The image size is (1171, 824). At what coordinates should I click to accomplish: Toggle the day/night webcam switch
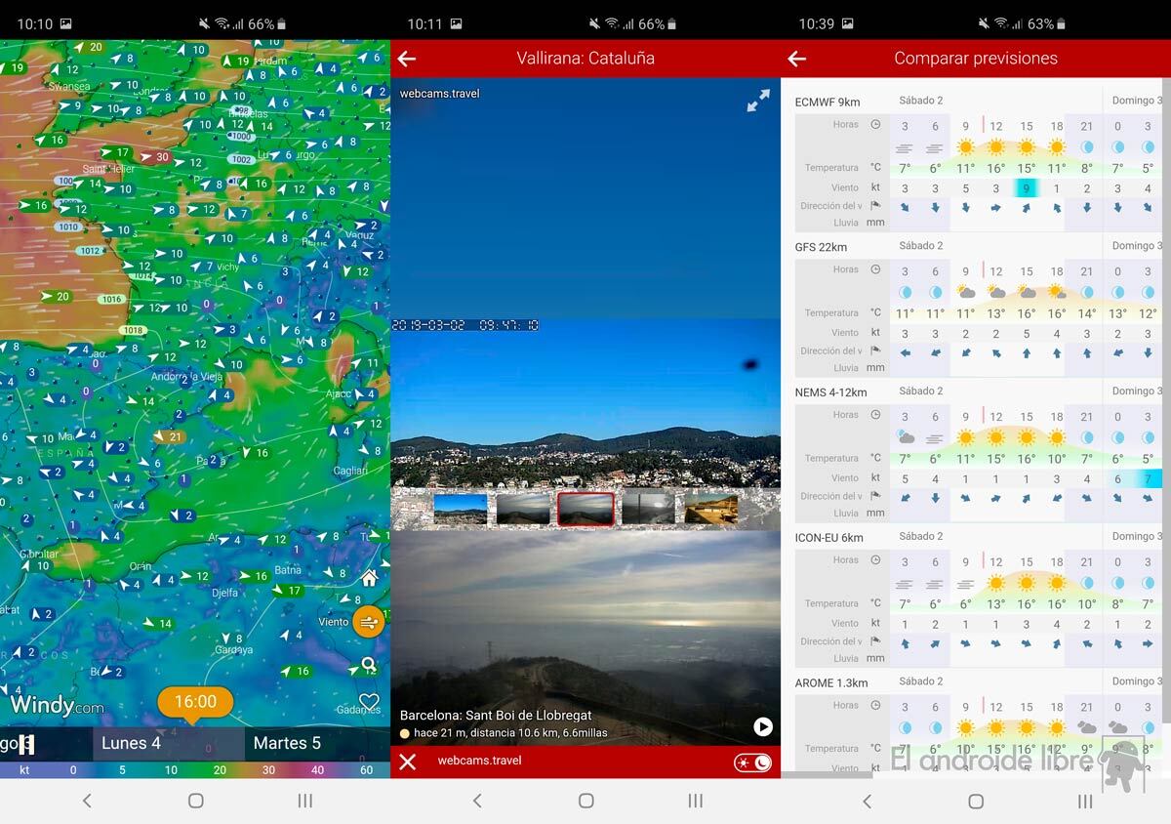[752, 762]
